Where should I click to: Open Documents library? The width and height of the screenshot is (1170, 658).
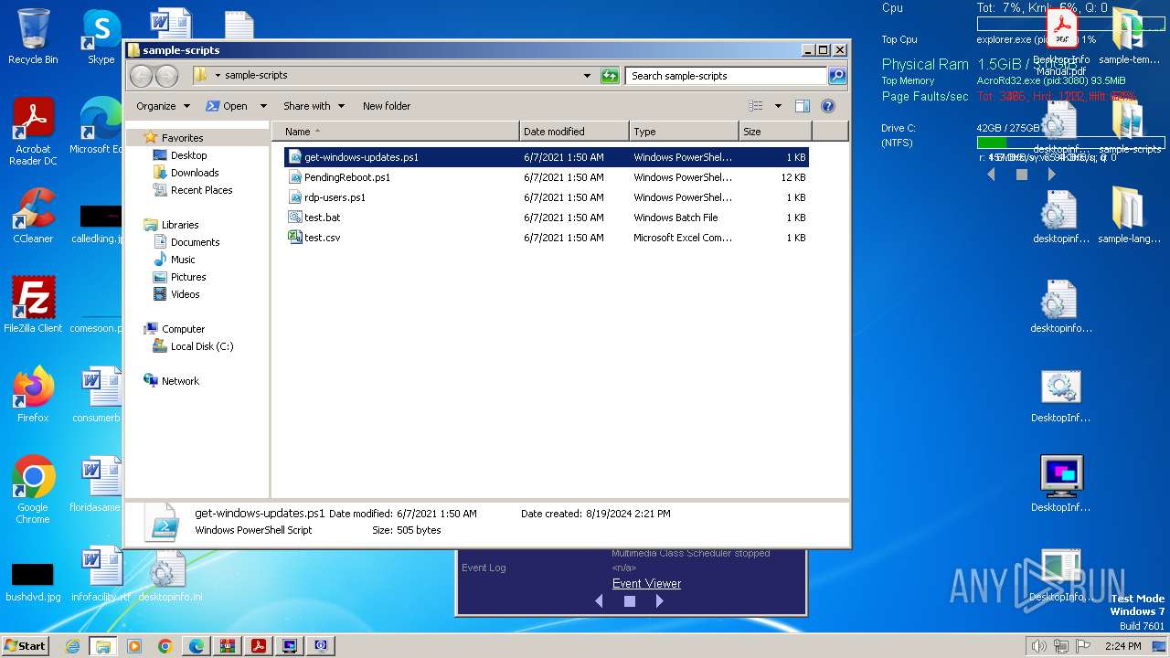click(195, 242)
